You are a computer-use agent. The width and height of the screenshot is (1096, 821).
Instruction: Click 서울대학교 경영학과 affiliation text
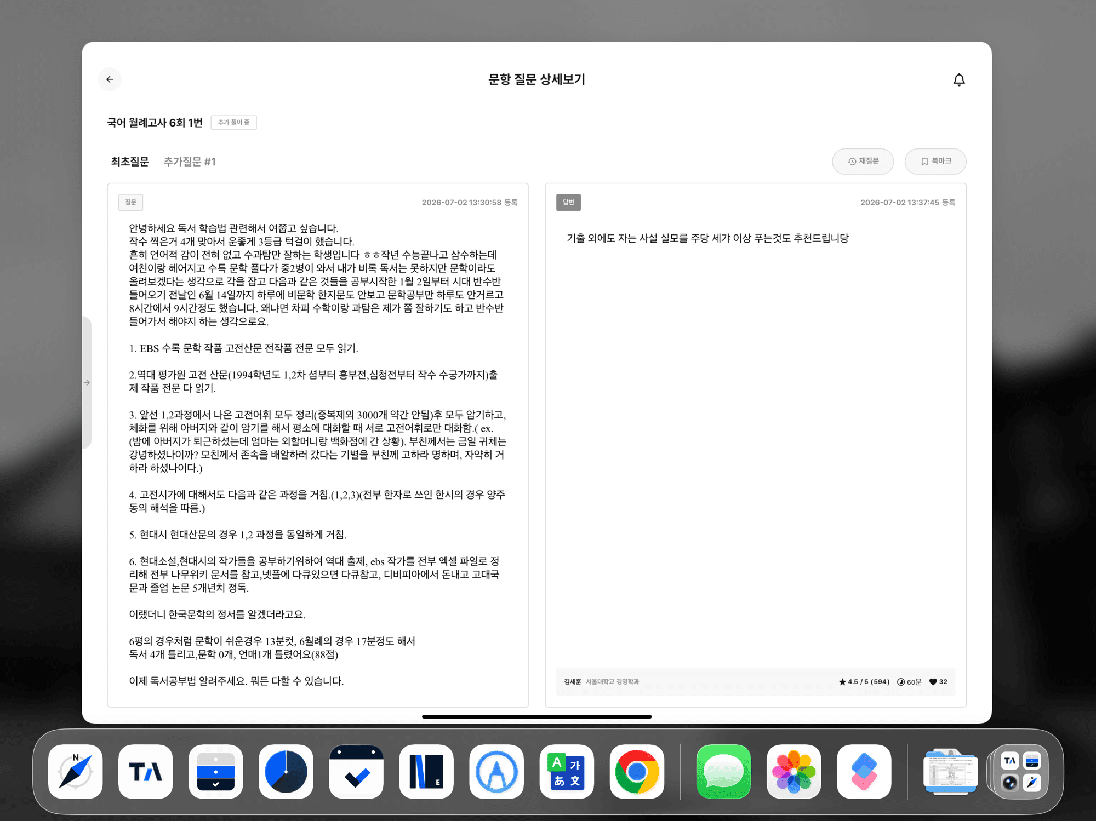tap(612, 682)
